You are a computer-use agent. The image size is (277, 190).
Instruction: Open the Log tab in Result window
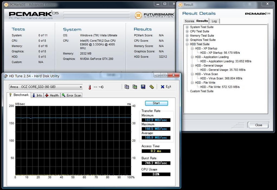(x=214, y=21)
